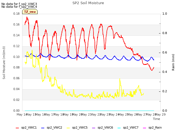Click the 0.06 left axis tick label
The height and width of the screenshot is (133, 177).
pos(17,78)
